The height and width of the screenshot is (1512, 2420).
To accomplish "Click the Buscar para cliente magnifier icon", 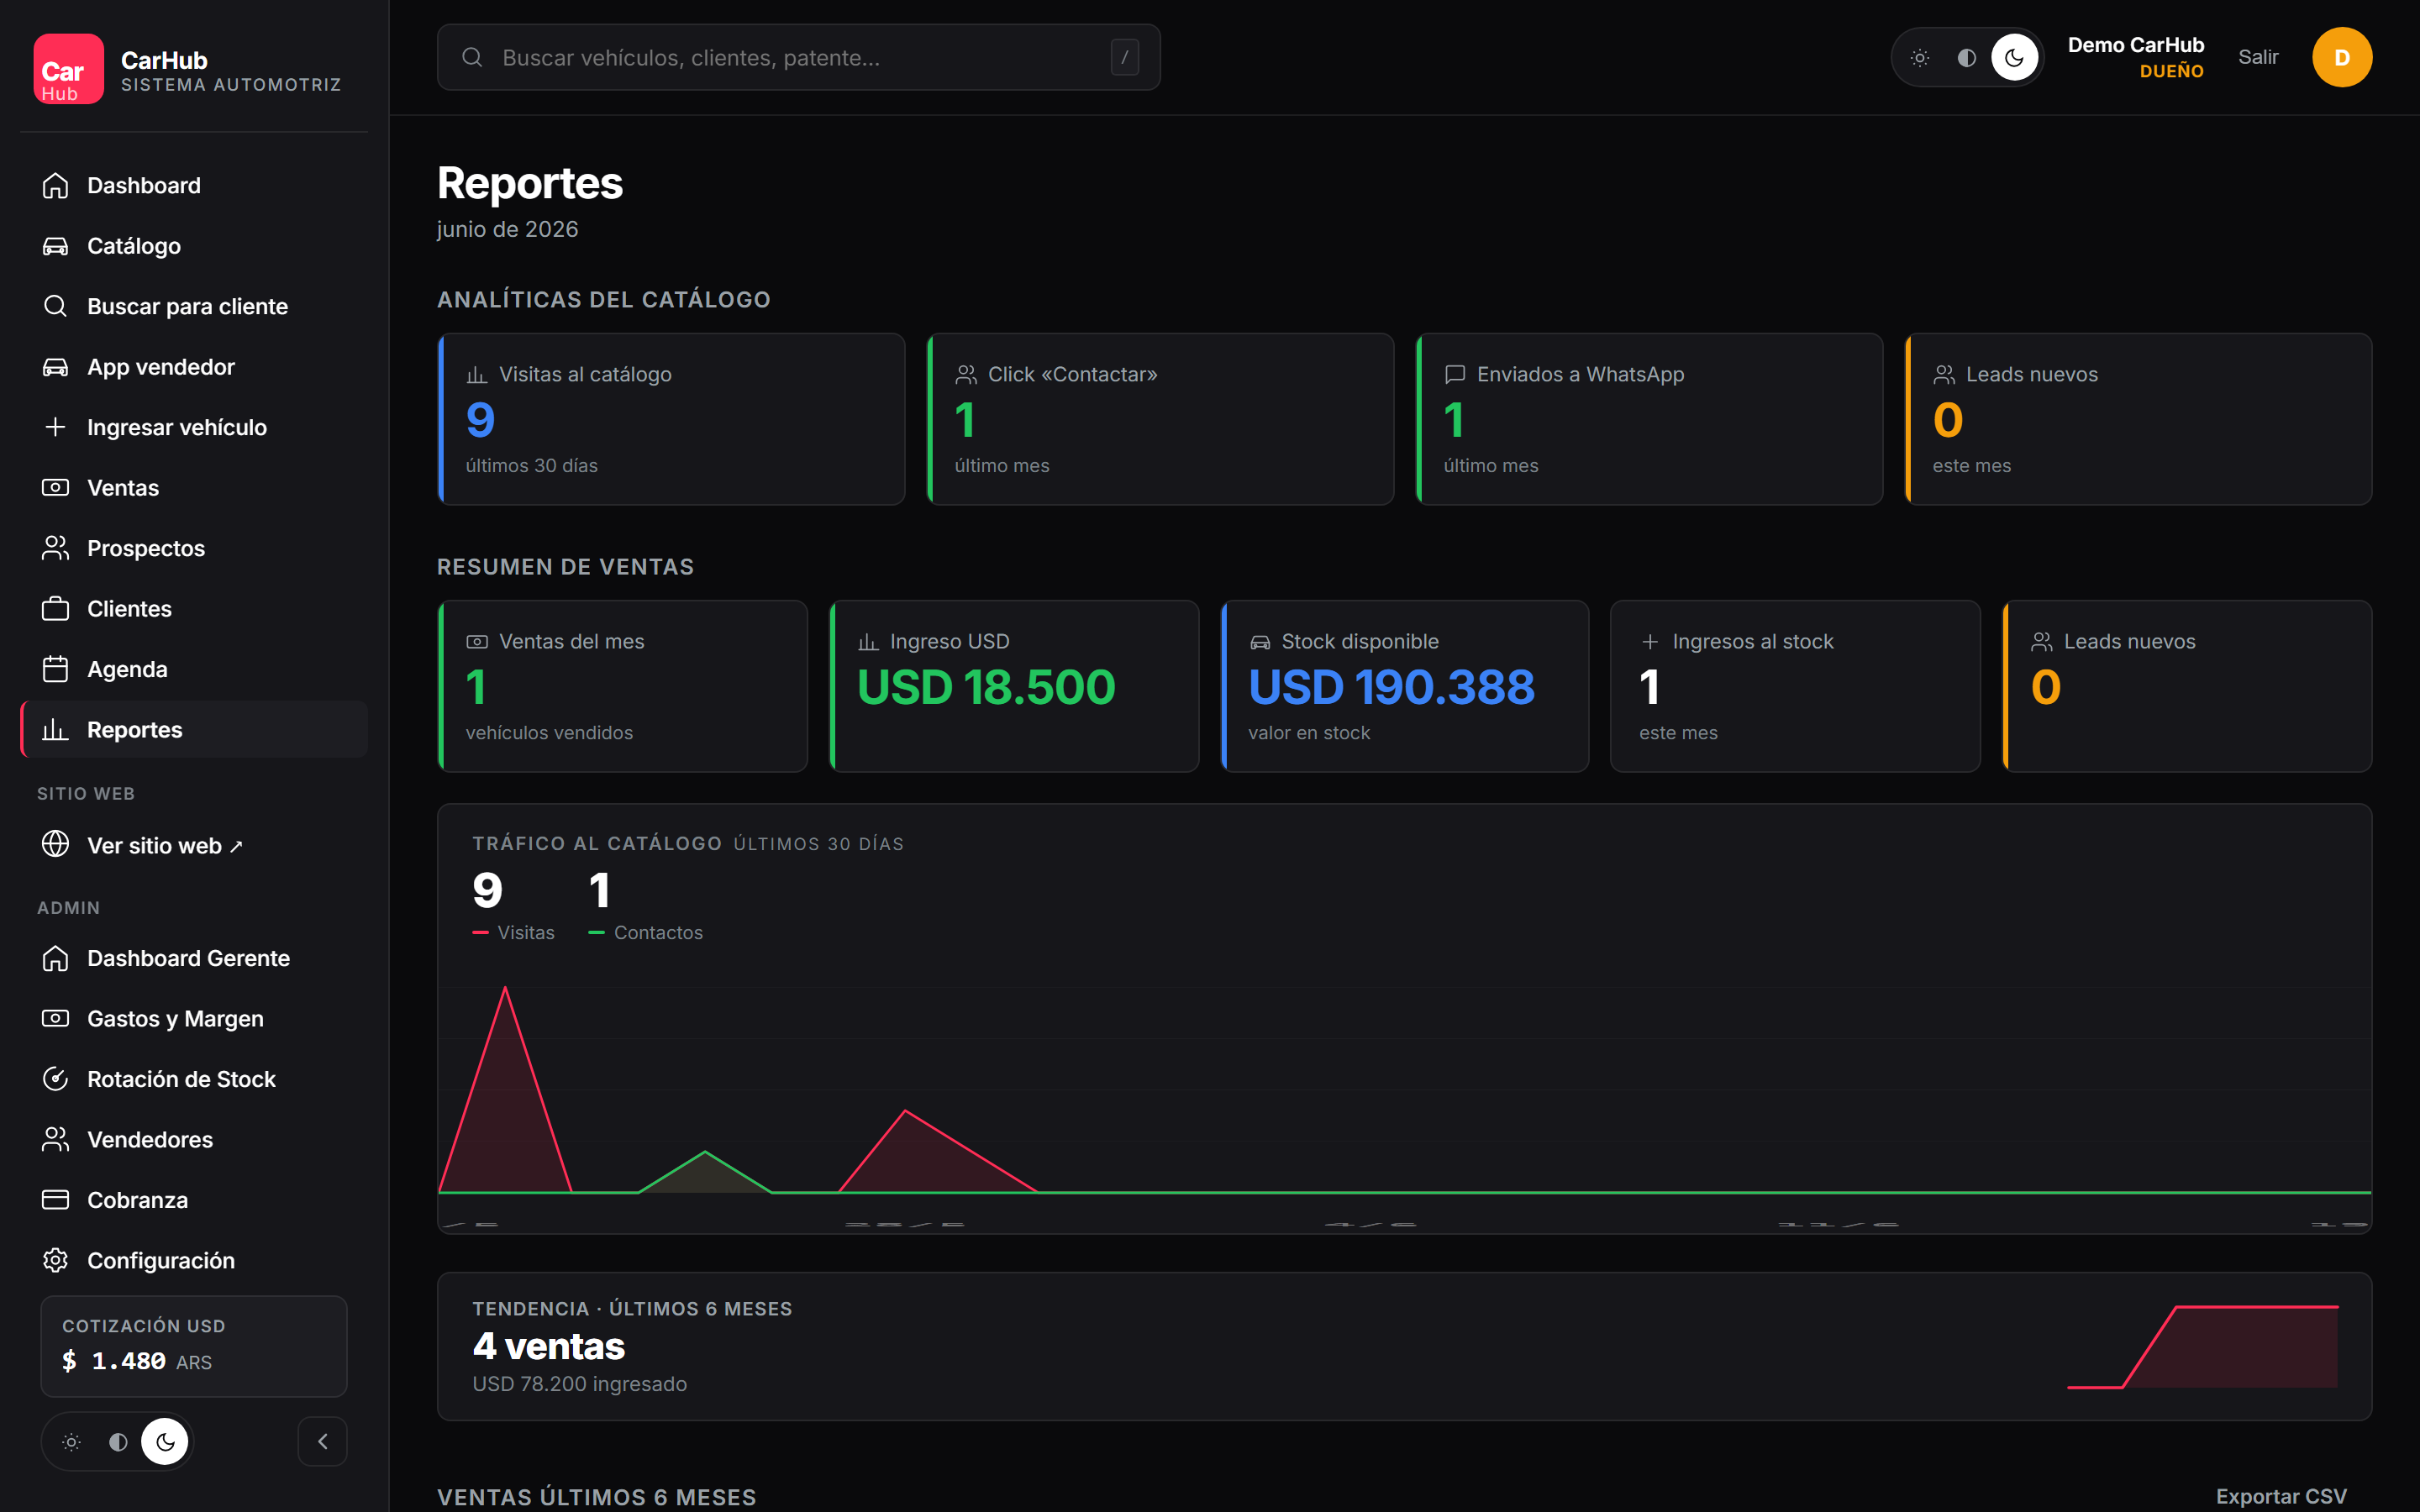I will (x=55, y=306).
